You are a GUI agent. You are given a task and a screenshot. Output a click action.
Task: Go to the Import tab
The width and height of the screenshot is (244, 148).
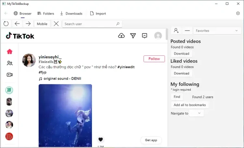[98, 13]
